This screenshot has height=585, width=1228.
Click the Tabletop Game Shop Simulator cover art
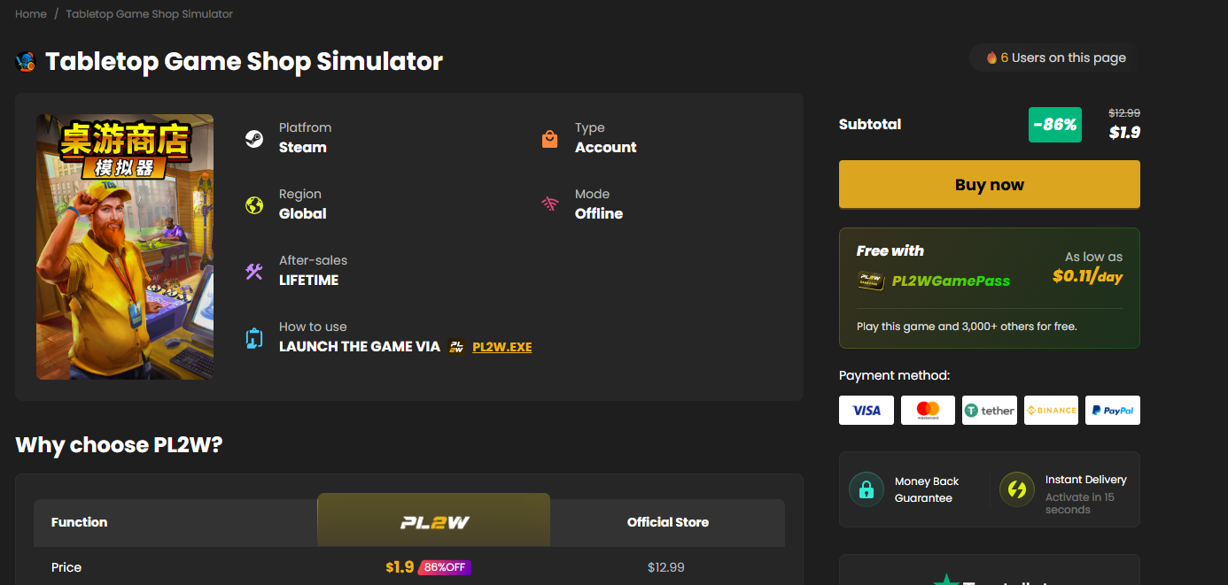click(124, 245)
